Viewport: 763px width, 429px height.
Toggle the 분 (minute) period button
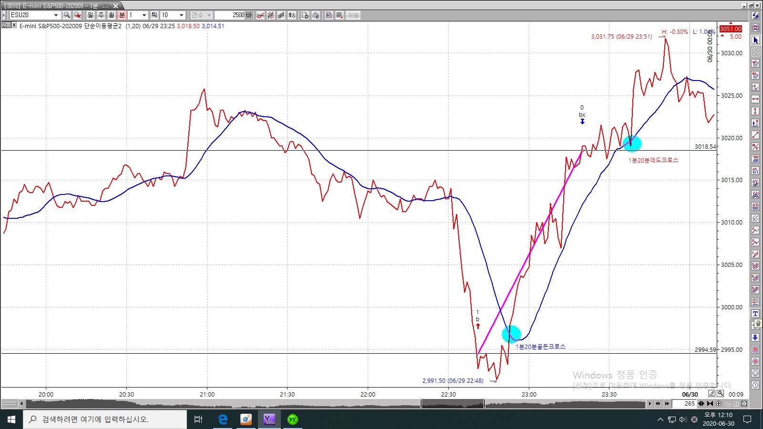(x=122, y=15)
